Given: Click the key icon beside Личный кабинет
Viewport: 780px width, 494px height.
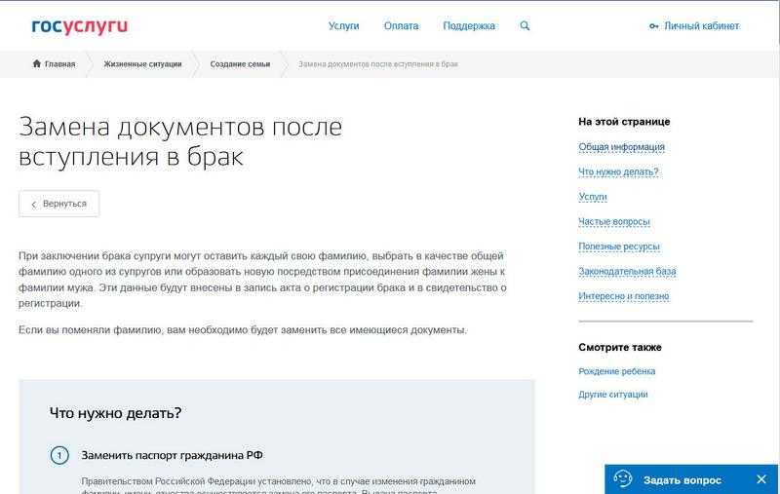Looking at the screenshot, I should tap(653, 26).
